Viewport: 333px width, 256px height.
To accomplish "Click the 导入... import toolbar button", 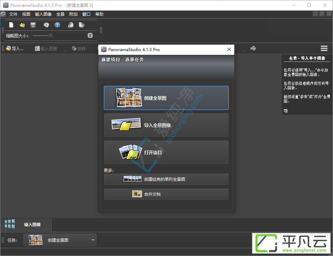I will pos(15,49).
